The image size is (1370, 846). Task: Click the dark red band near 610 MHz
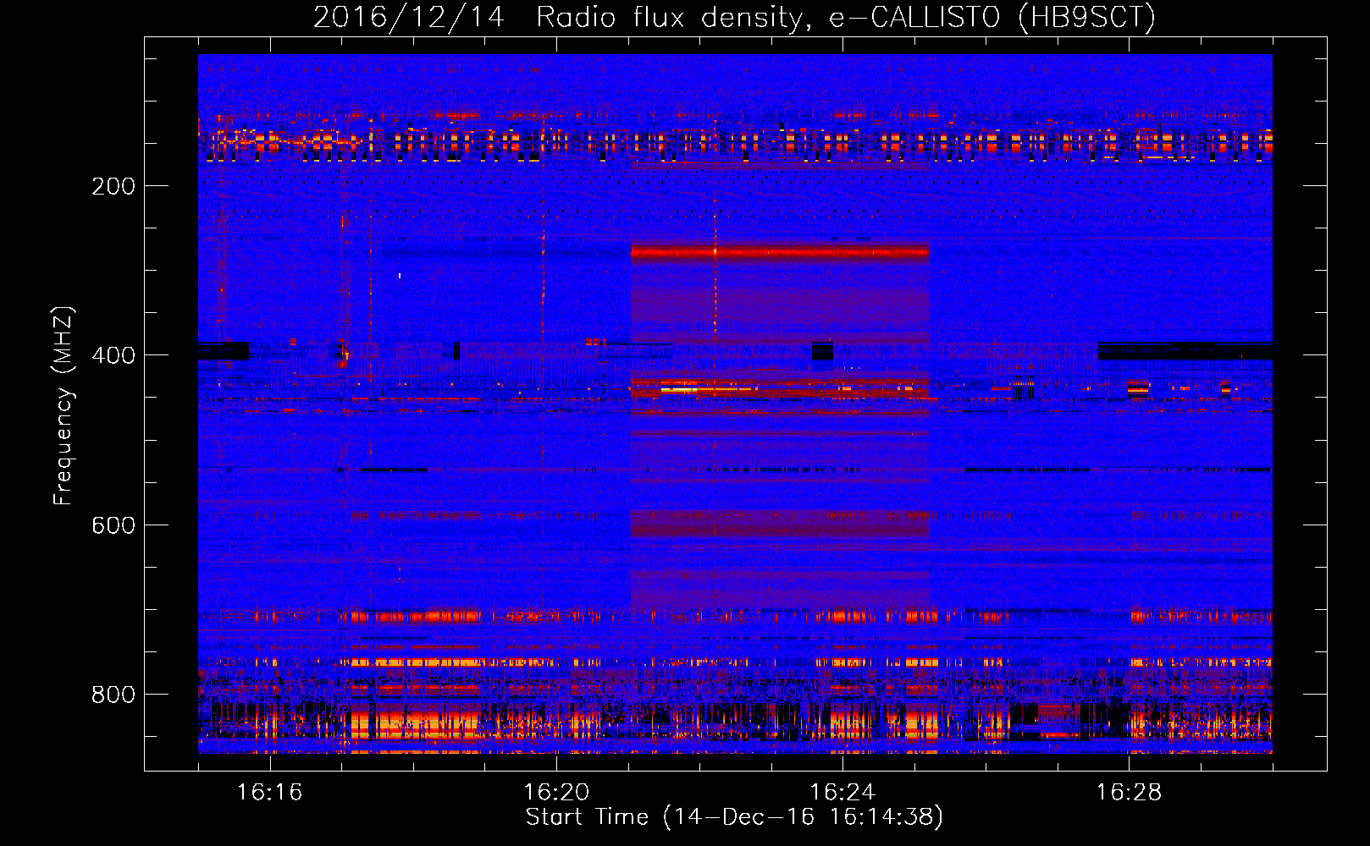(780, 530)
